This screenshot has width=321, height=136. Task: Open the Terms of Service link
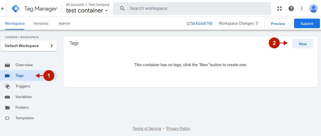(x=147, y=129)
